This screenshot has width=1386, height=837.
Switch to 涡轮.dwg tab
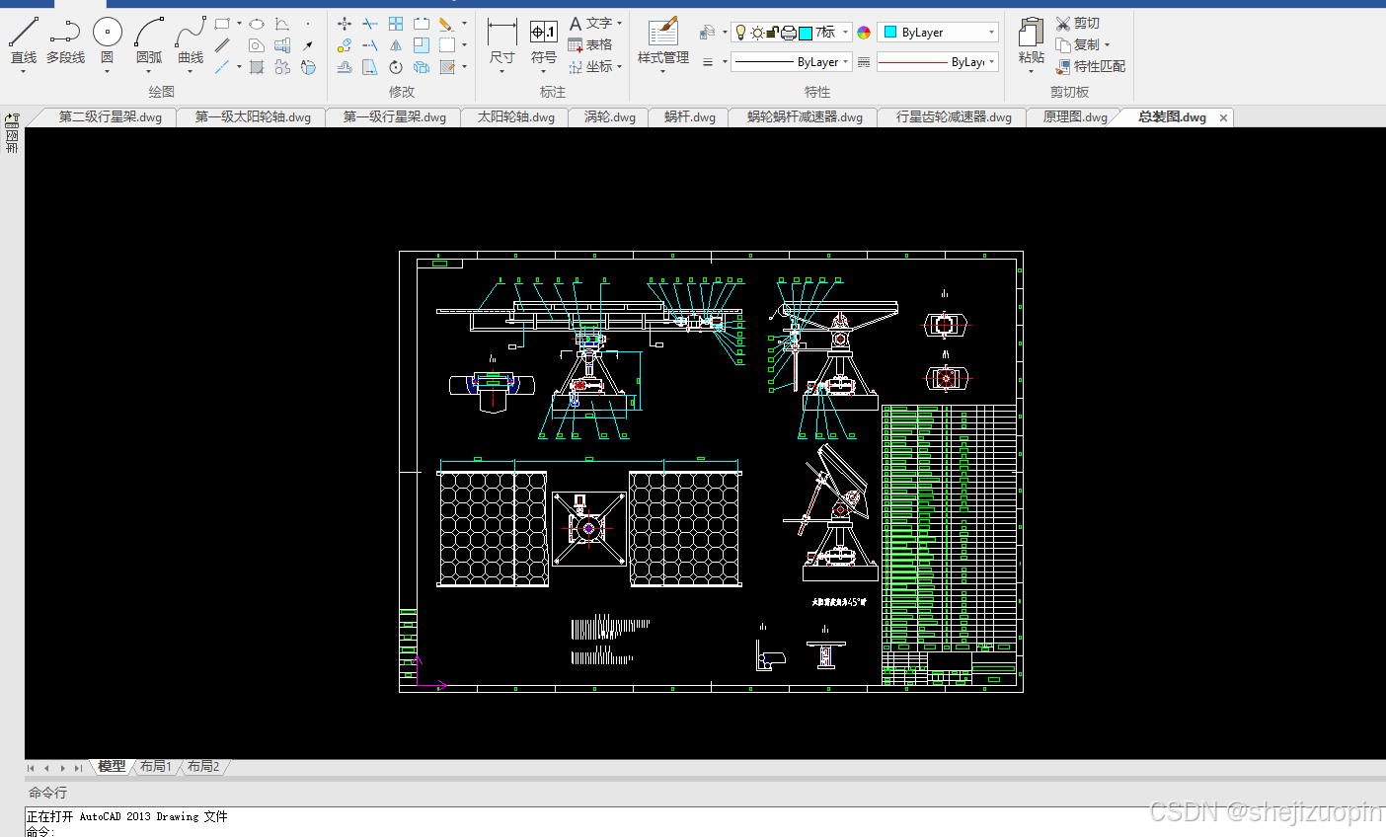point(610,116)
